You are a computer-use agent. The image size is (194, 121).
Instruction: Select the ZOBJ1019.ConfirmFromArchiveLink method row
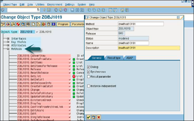pyautogui.click(x=44, y=107)
